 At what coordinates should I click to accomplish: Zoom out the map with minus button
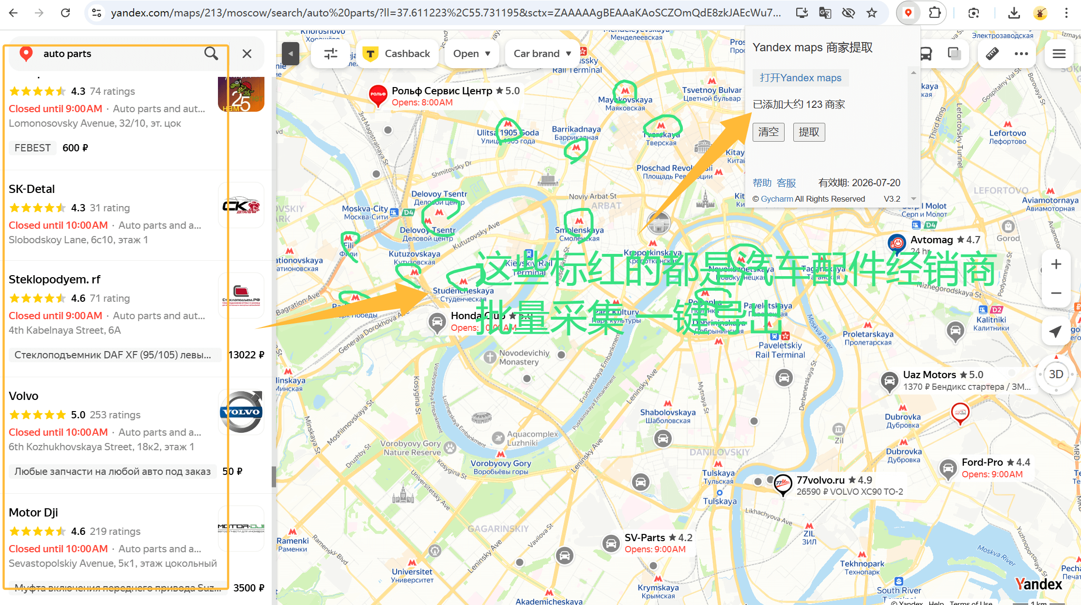1056,293
